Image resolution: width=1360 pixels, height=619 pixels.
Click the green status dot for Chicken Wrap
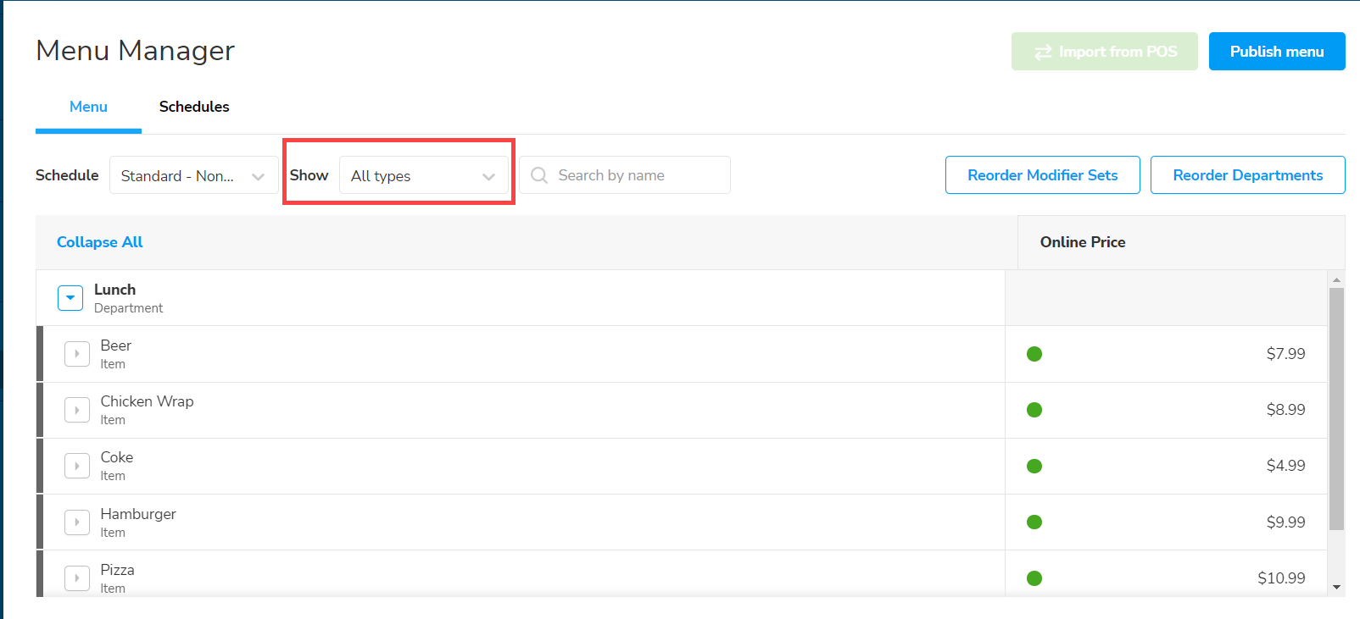(1034, 410)
